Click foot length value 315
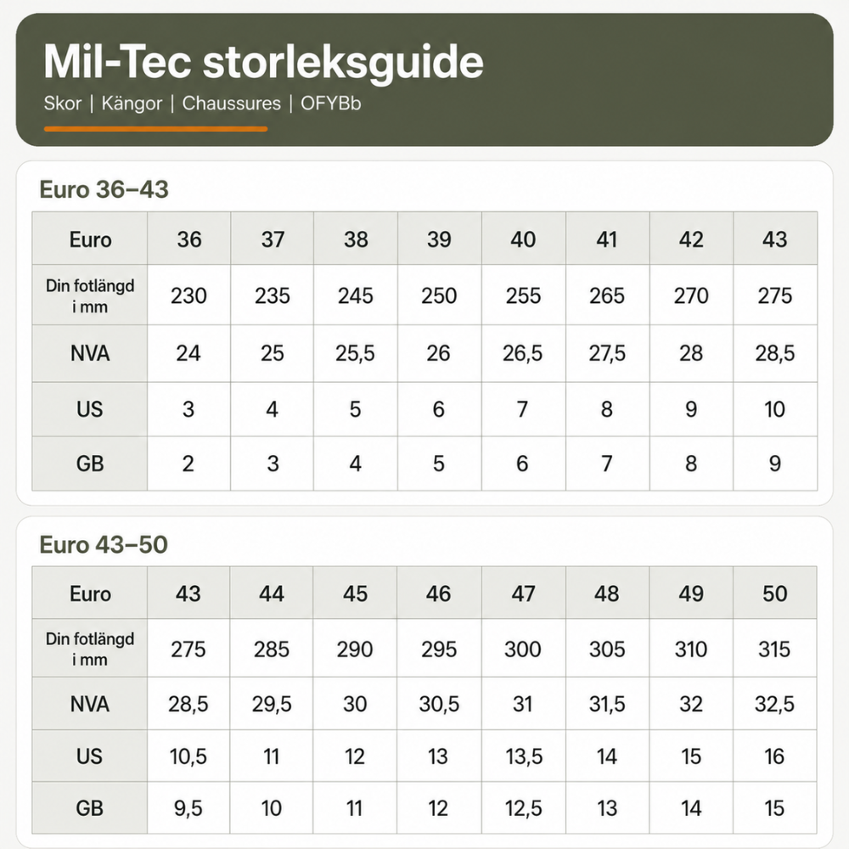 click(x=775, y=649)
